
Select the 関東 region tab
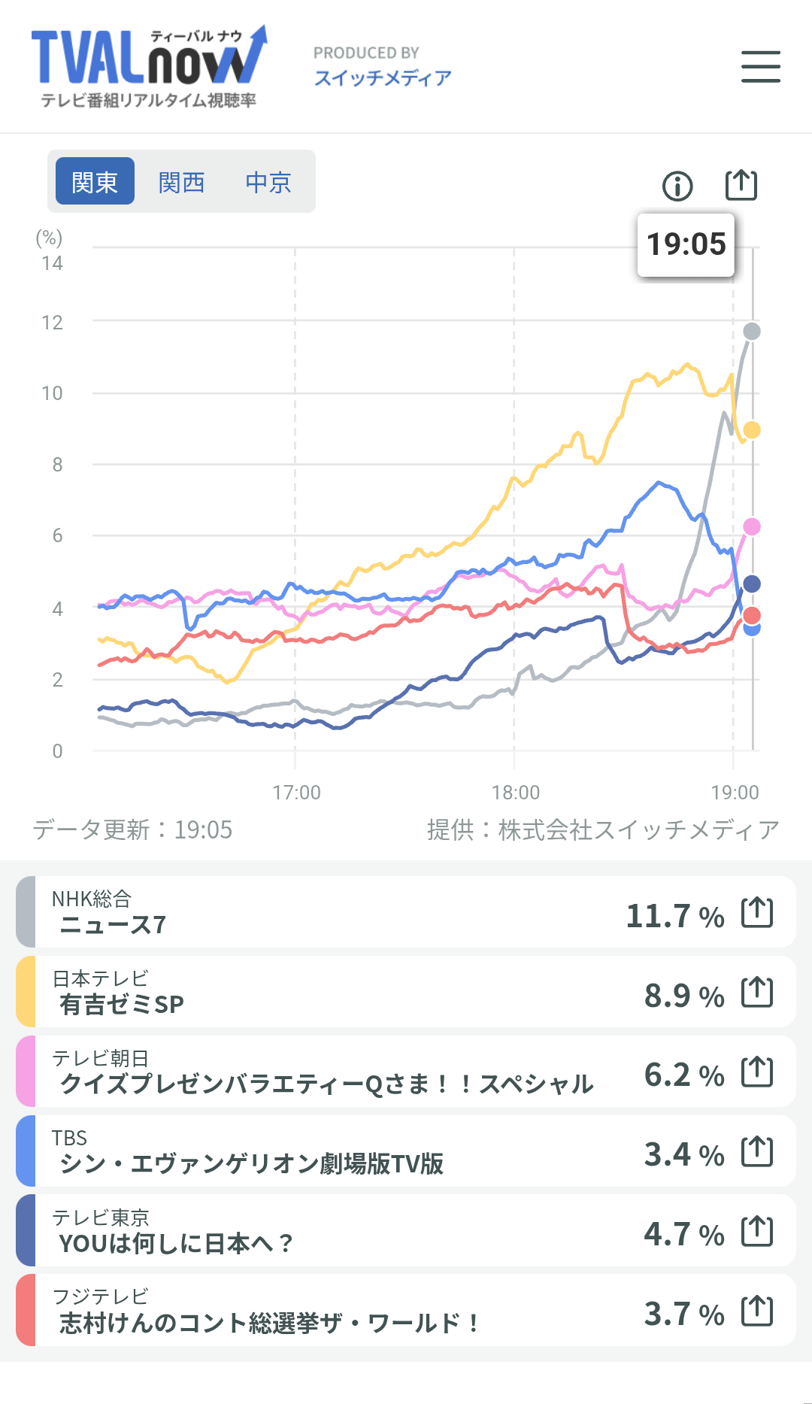[x=95, y=181]
